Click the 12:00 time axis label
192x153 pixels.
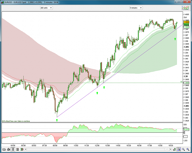97,146
